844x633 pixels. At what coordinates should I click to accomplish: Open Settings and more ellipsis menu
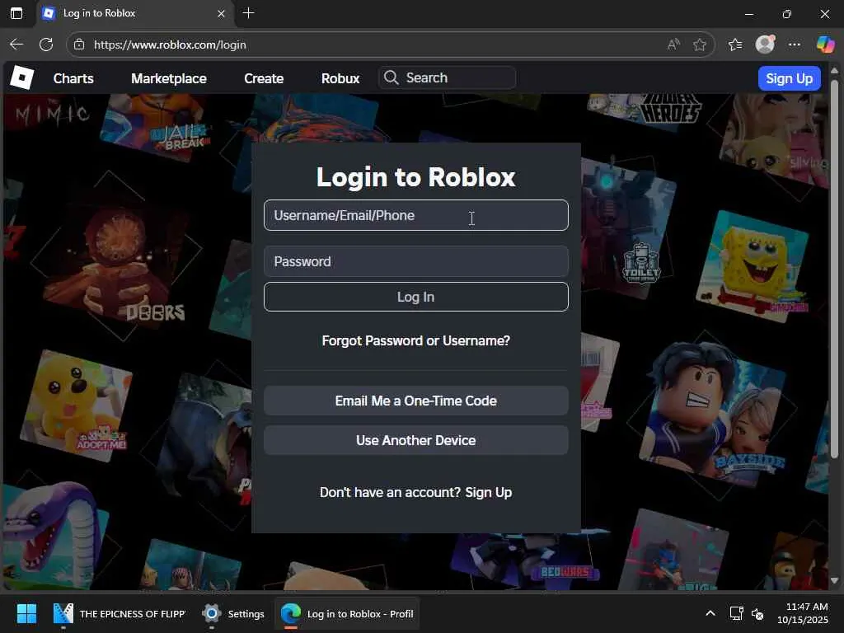[x=795, y=45]
